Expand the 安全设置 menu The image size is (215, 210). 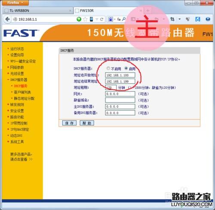[17, 111]
